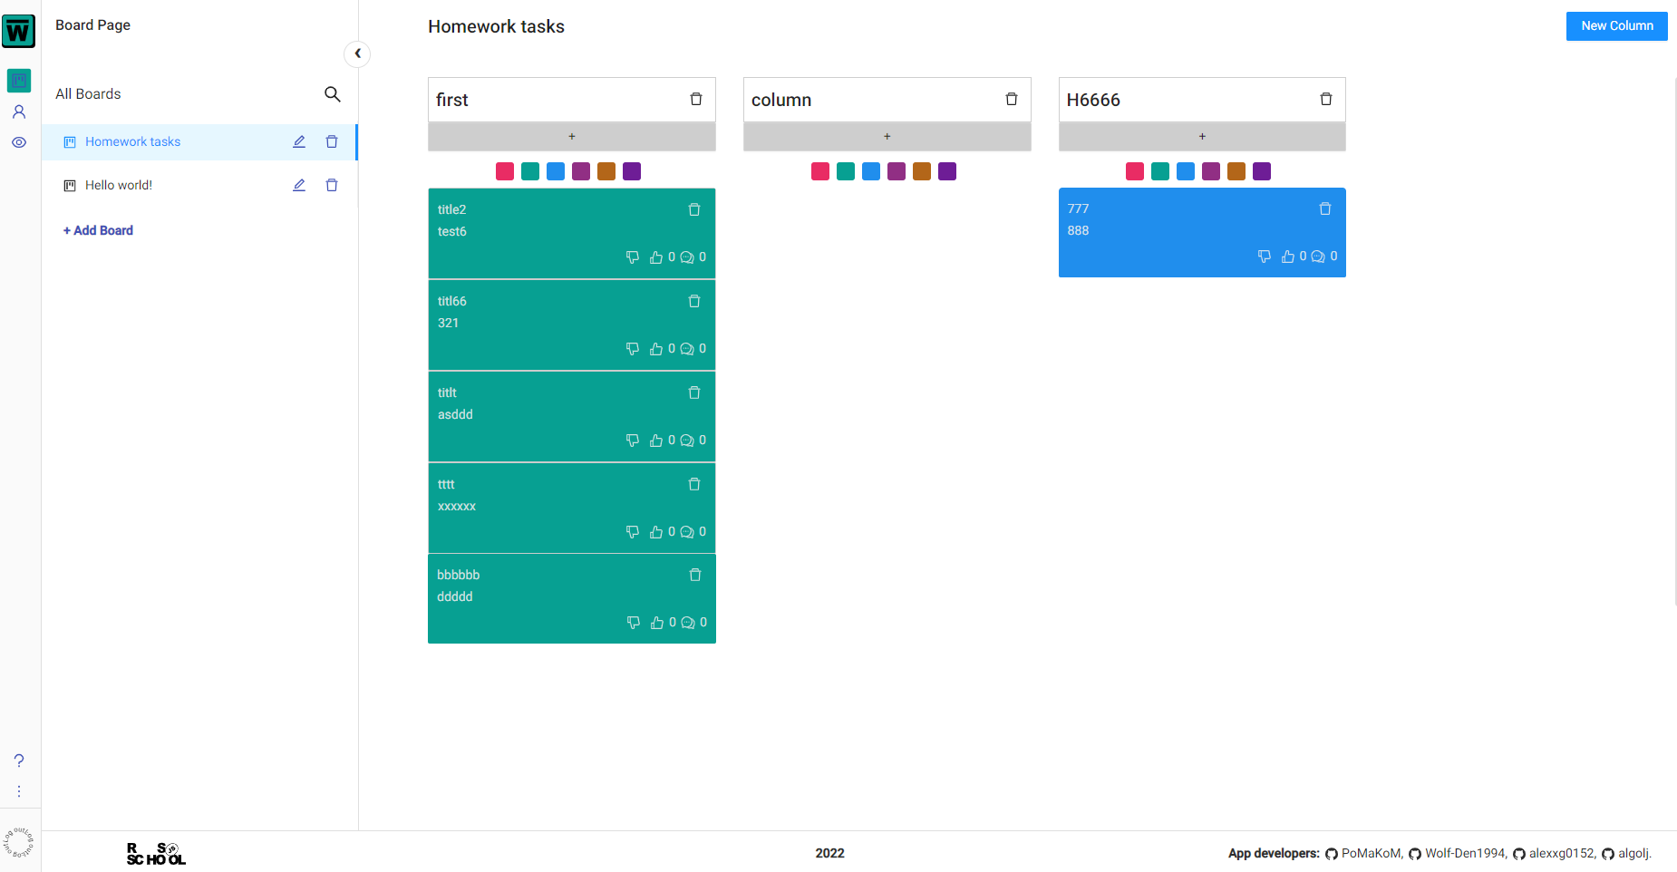Open the boards icon in left rail
This screenshot has width=1677, height=872.
pos(19,81)
